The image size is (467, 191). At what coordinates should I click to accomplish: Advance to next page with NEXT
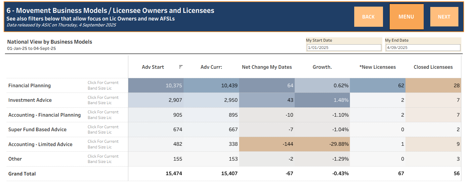click(x=444, y=17)
